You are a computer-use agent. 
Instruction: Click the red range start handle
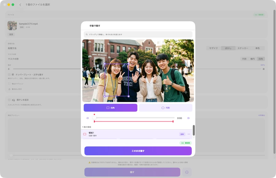(94, 121)
